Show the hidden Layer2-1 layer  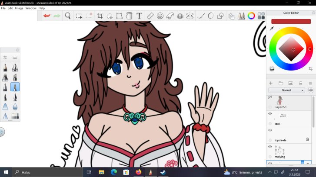click(270, 98)
